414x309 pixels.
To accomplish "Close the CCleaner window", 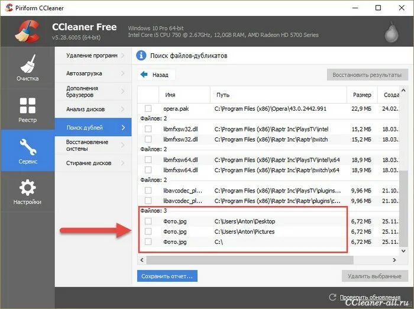I will pos(402,8).
